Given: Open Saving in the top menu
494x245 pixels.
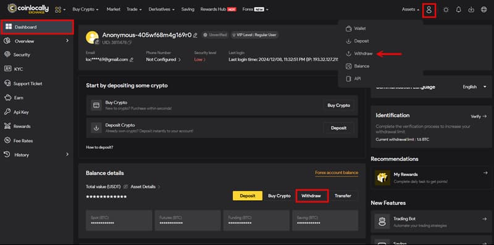Looking at the screenshot, I should [x=188, y=9].
